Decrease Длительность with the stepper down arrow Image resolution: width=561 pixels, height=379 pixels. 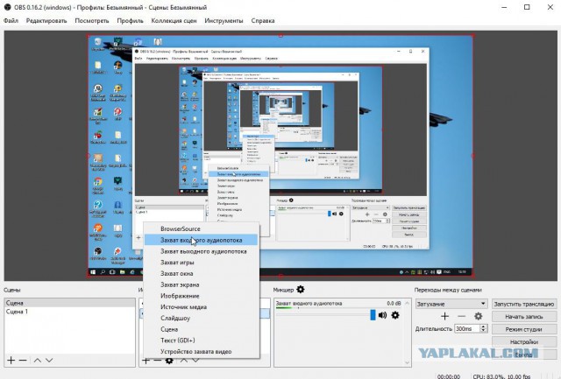(x=484, y=331)
